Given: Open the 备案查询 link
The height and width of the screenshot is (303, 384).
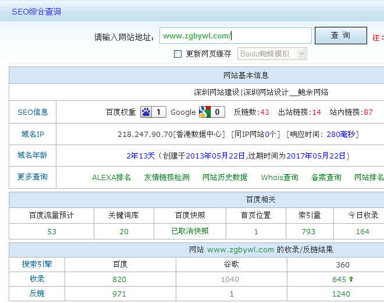Looking at the screenshot, I should (x=326, y=177).
